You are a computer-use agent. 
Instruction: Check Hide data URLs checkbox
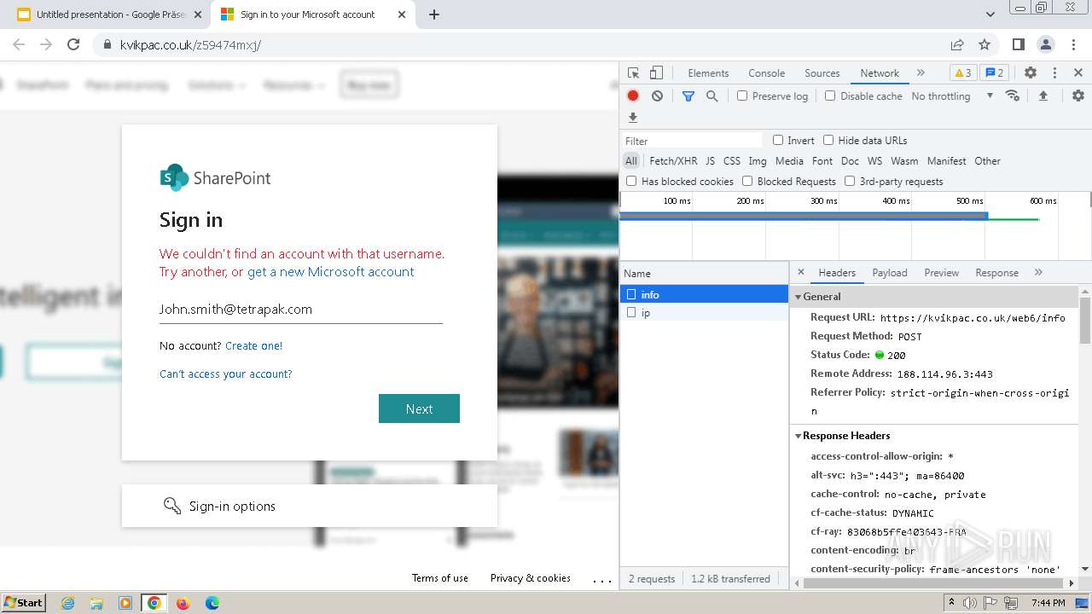click(x=828, y=140)
